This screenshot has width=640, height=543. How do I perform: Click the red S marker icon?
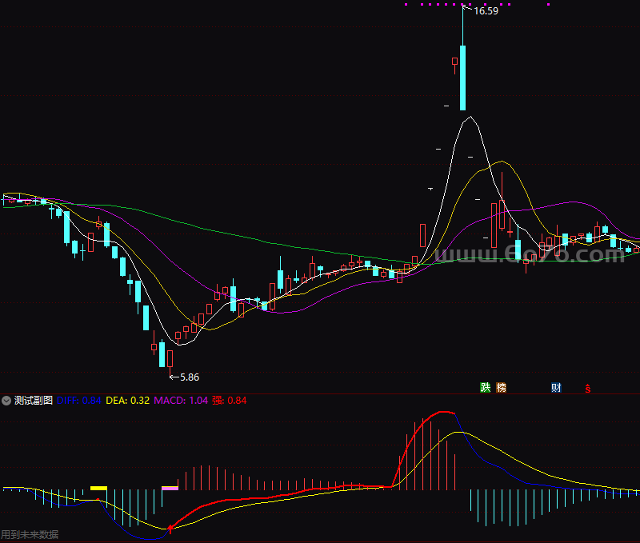coord(588,389)
